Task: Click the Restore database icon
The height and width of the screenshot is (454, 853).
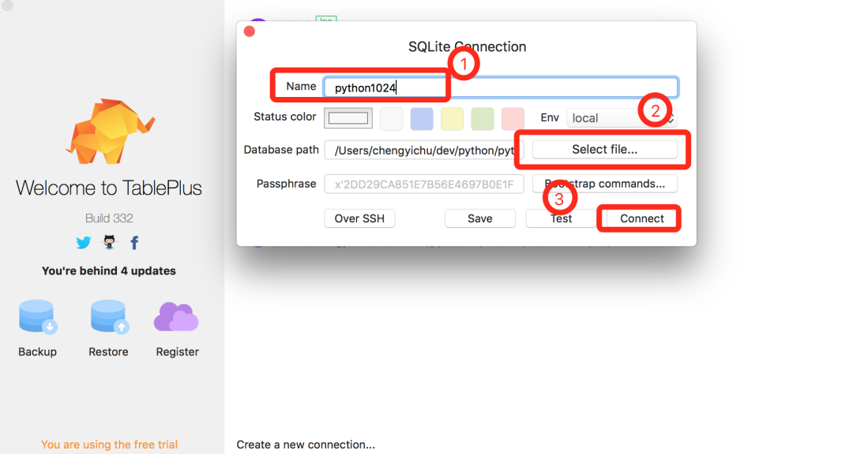Action: click(109, 316)
